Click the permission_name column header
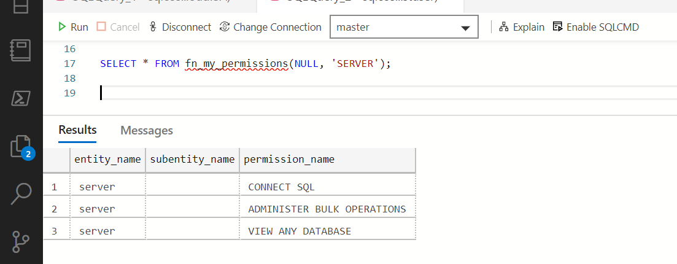The height and width of the screenshot is (264, 677). [289, 160]
